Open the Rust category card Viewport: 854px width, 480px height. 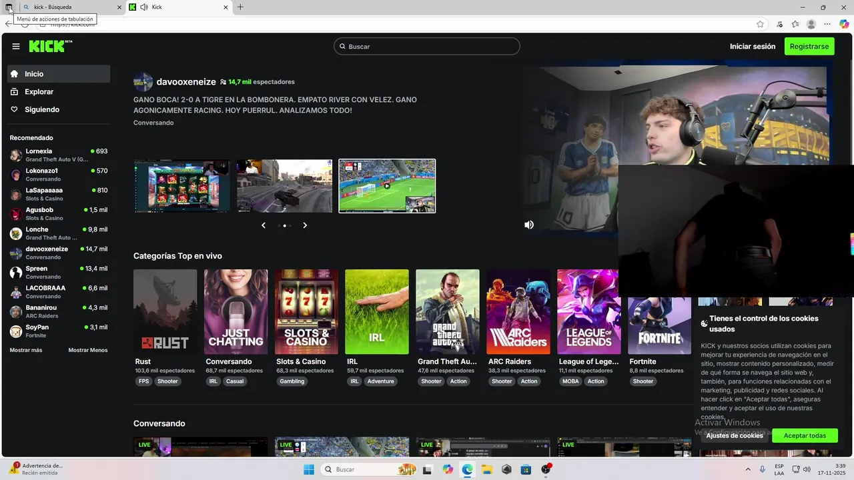click(x=165, y=311)
